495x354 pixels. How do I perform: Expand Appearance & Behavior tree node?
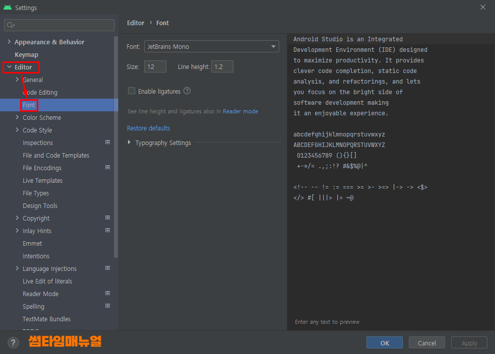9,42
